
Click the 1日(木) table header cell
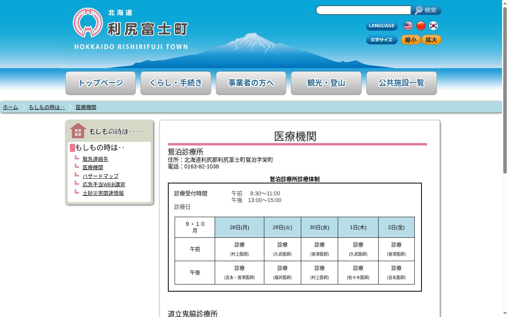(x=358, y=227)
